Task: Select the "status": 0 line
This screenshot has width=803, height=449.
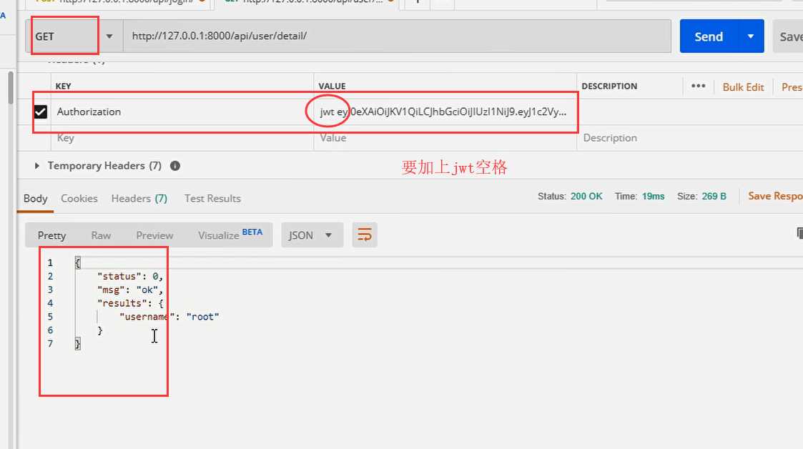Action: point(130,277)
